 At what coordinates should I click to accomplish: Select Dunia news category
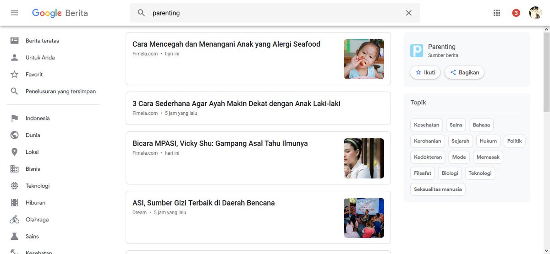click(x=33, y=135)
